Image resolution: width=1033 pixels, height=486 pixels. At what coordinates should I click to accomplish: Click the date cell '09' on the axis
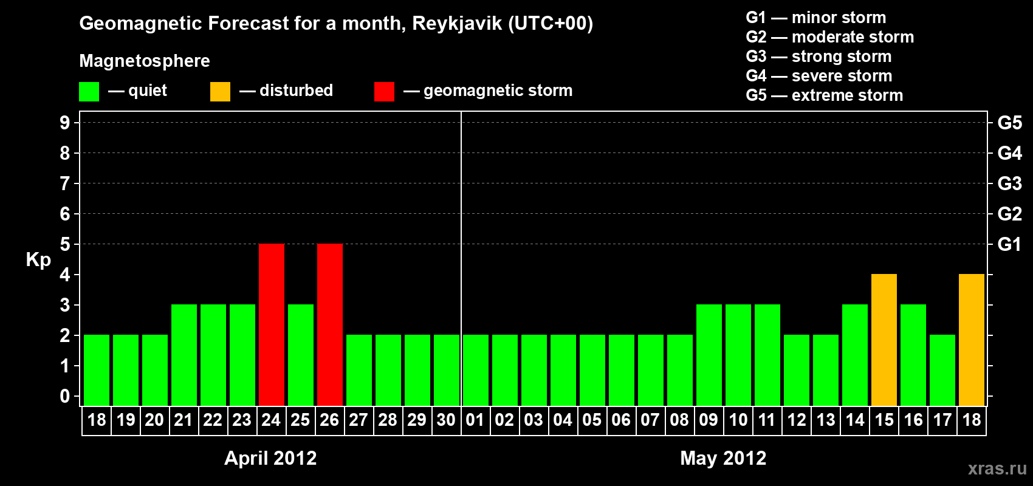[709, 420]
